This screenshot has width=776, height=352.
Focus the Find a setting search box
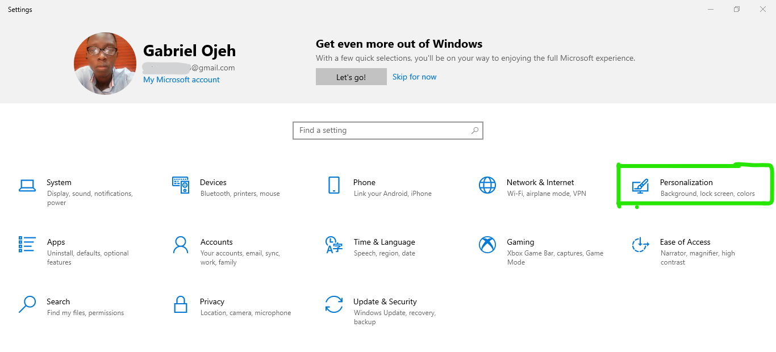pos(381,130)
